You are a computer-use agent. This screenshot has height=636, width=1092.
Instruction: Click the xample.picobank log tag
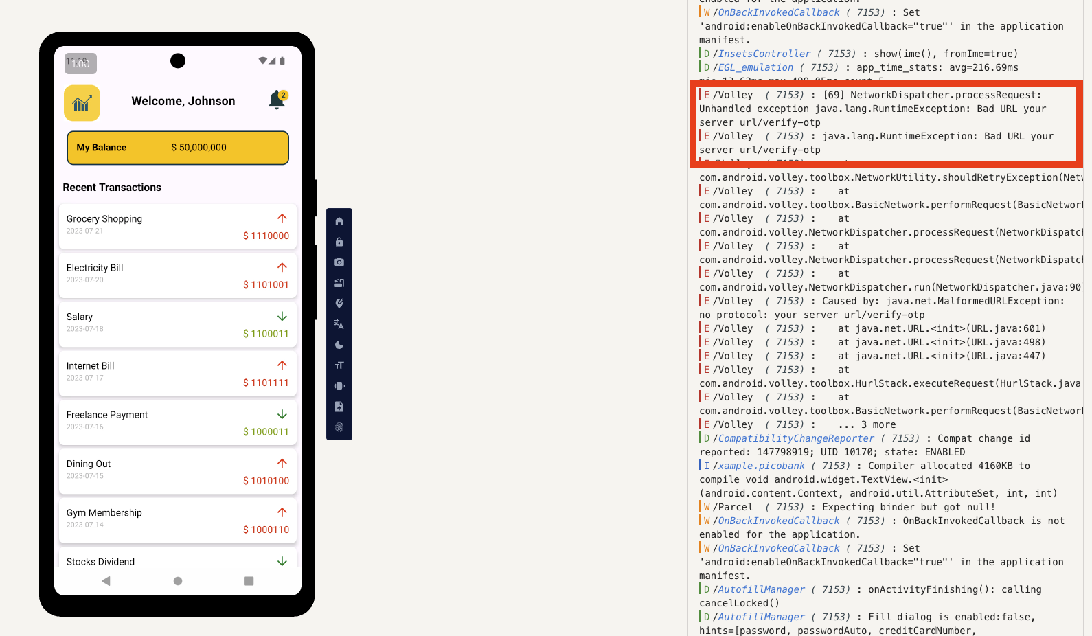(761, 466)
